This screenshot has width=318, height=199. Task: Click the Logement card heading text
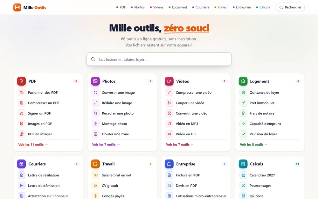tap(259, 81)
